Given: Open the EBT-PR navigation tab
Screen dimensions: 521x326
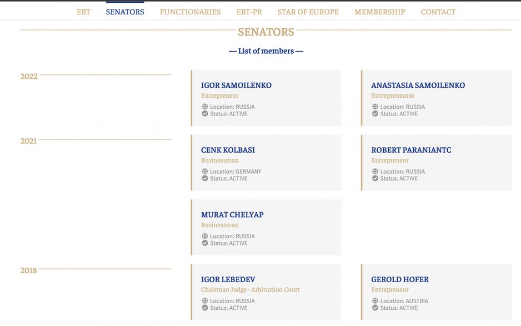Looking at the screenshot, I should coord(249,12).
